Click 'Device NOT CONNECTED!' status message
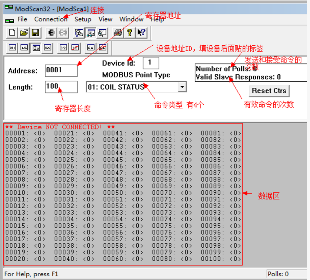The height and width of the screenshot is (280, 310). point(60,127)
